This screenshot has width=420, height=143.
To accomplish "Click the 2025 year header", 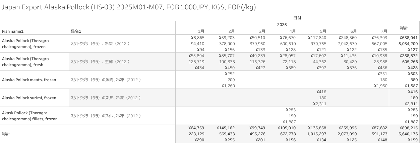I will 282,25.
